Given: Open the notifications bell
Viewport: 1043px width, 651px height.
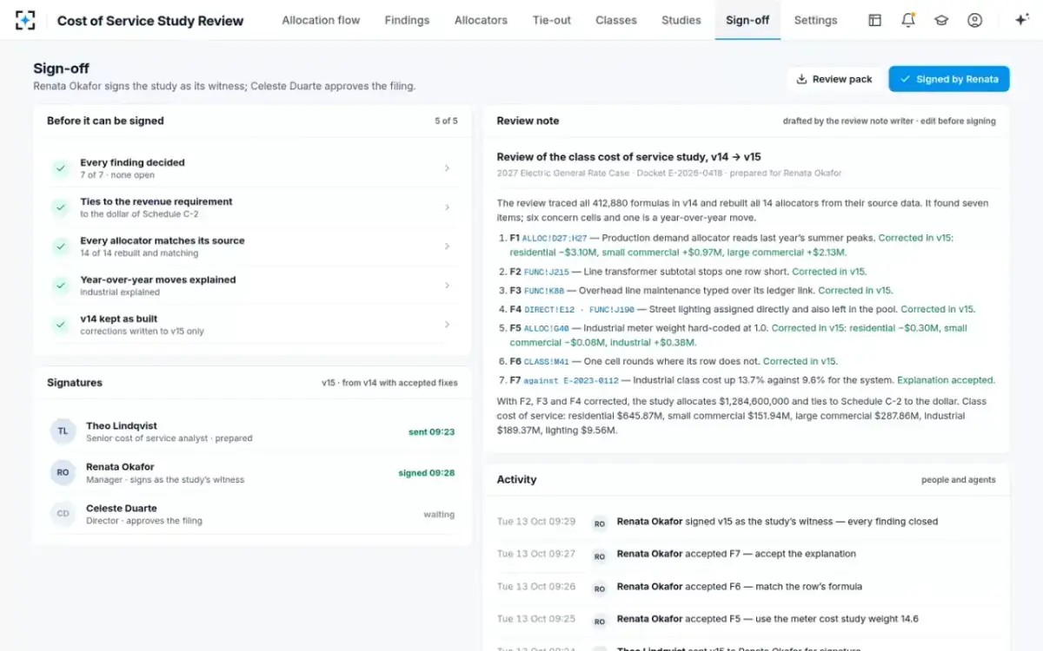Looking at the screenshot, I should coord(908,20).
